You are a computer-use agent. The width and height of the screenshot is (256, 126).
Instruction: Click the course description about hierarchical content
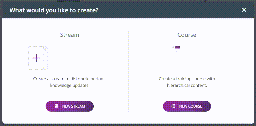[x=187, y=82]
